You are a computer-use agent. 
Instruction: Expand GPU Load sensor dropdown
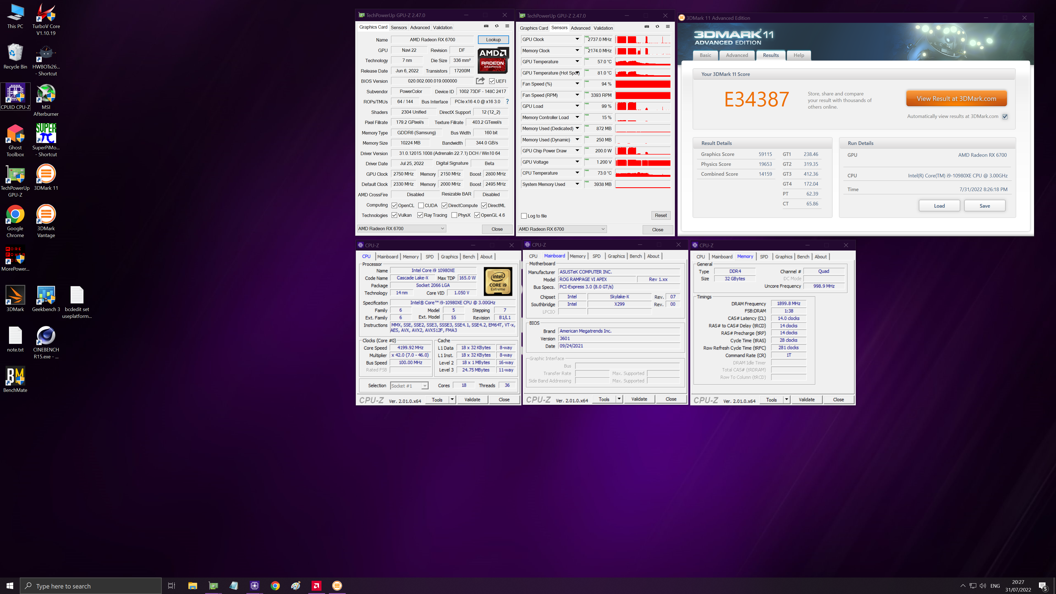pos(577,106)
